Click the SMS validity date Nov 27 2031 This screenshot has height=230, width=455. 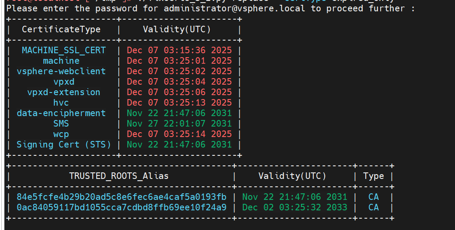[x=179, y=124]
